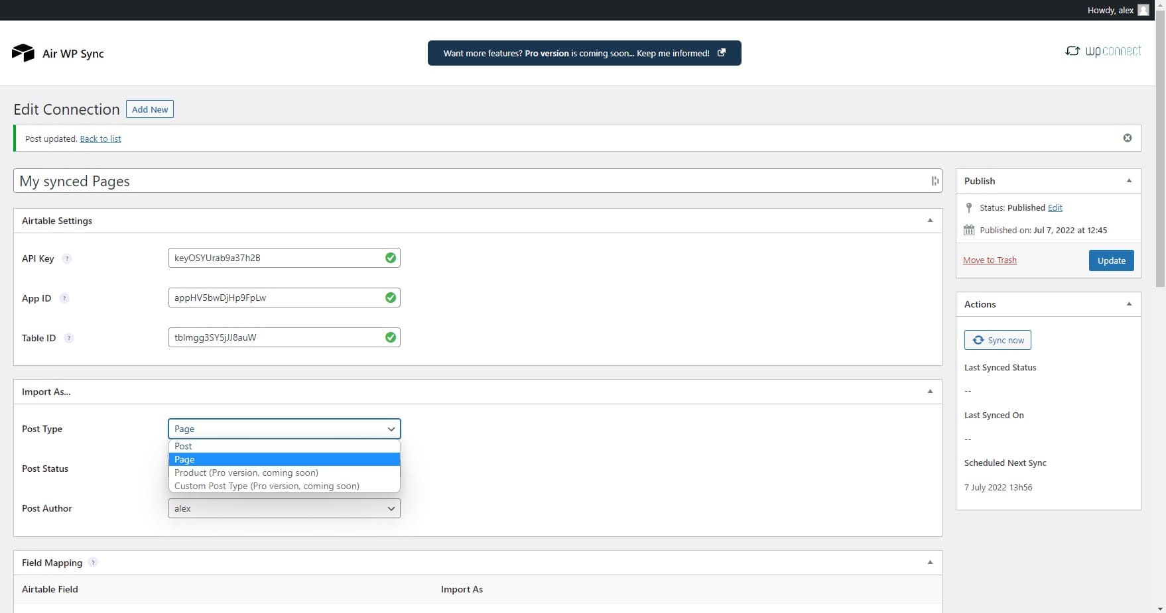Click the Update button
This screenshot has height=613, width=1166.
pos(1112,260)
